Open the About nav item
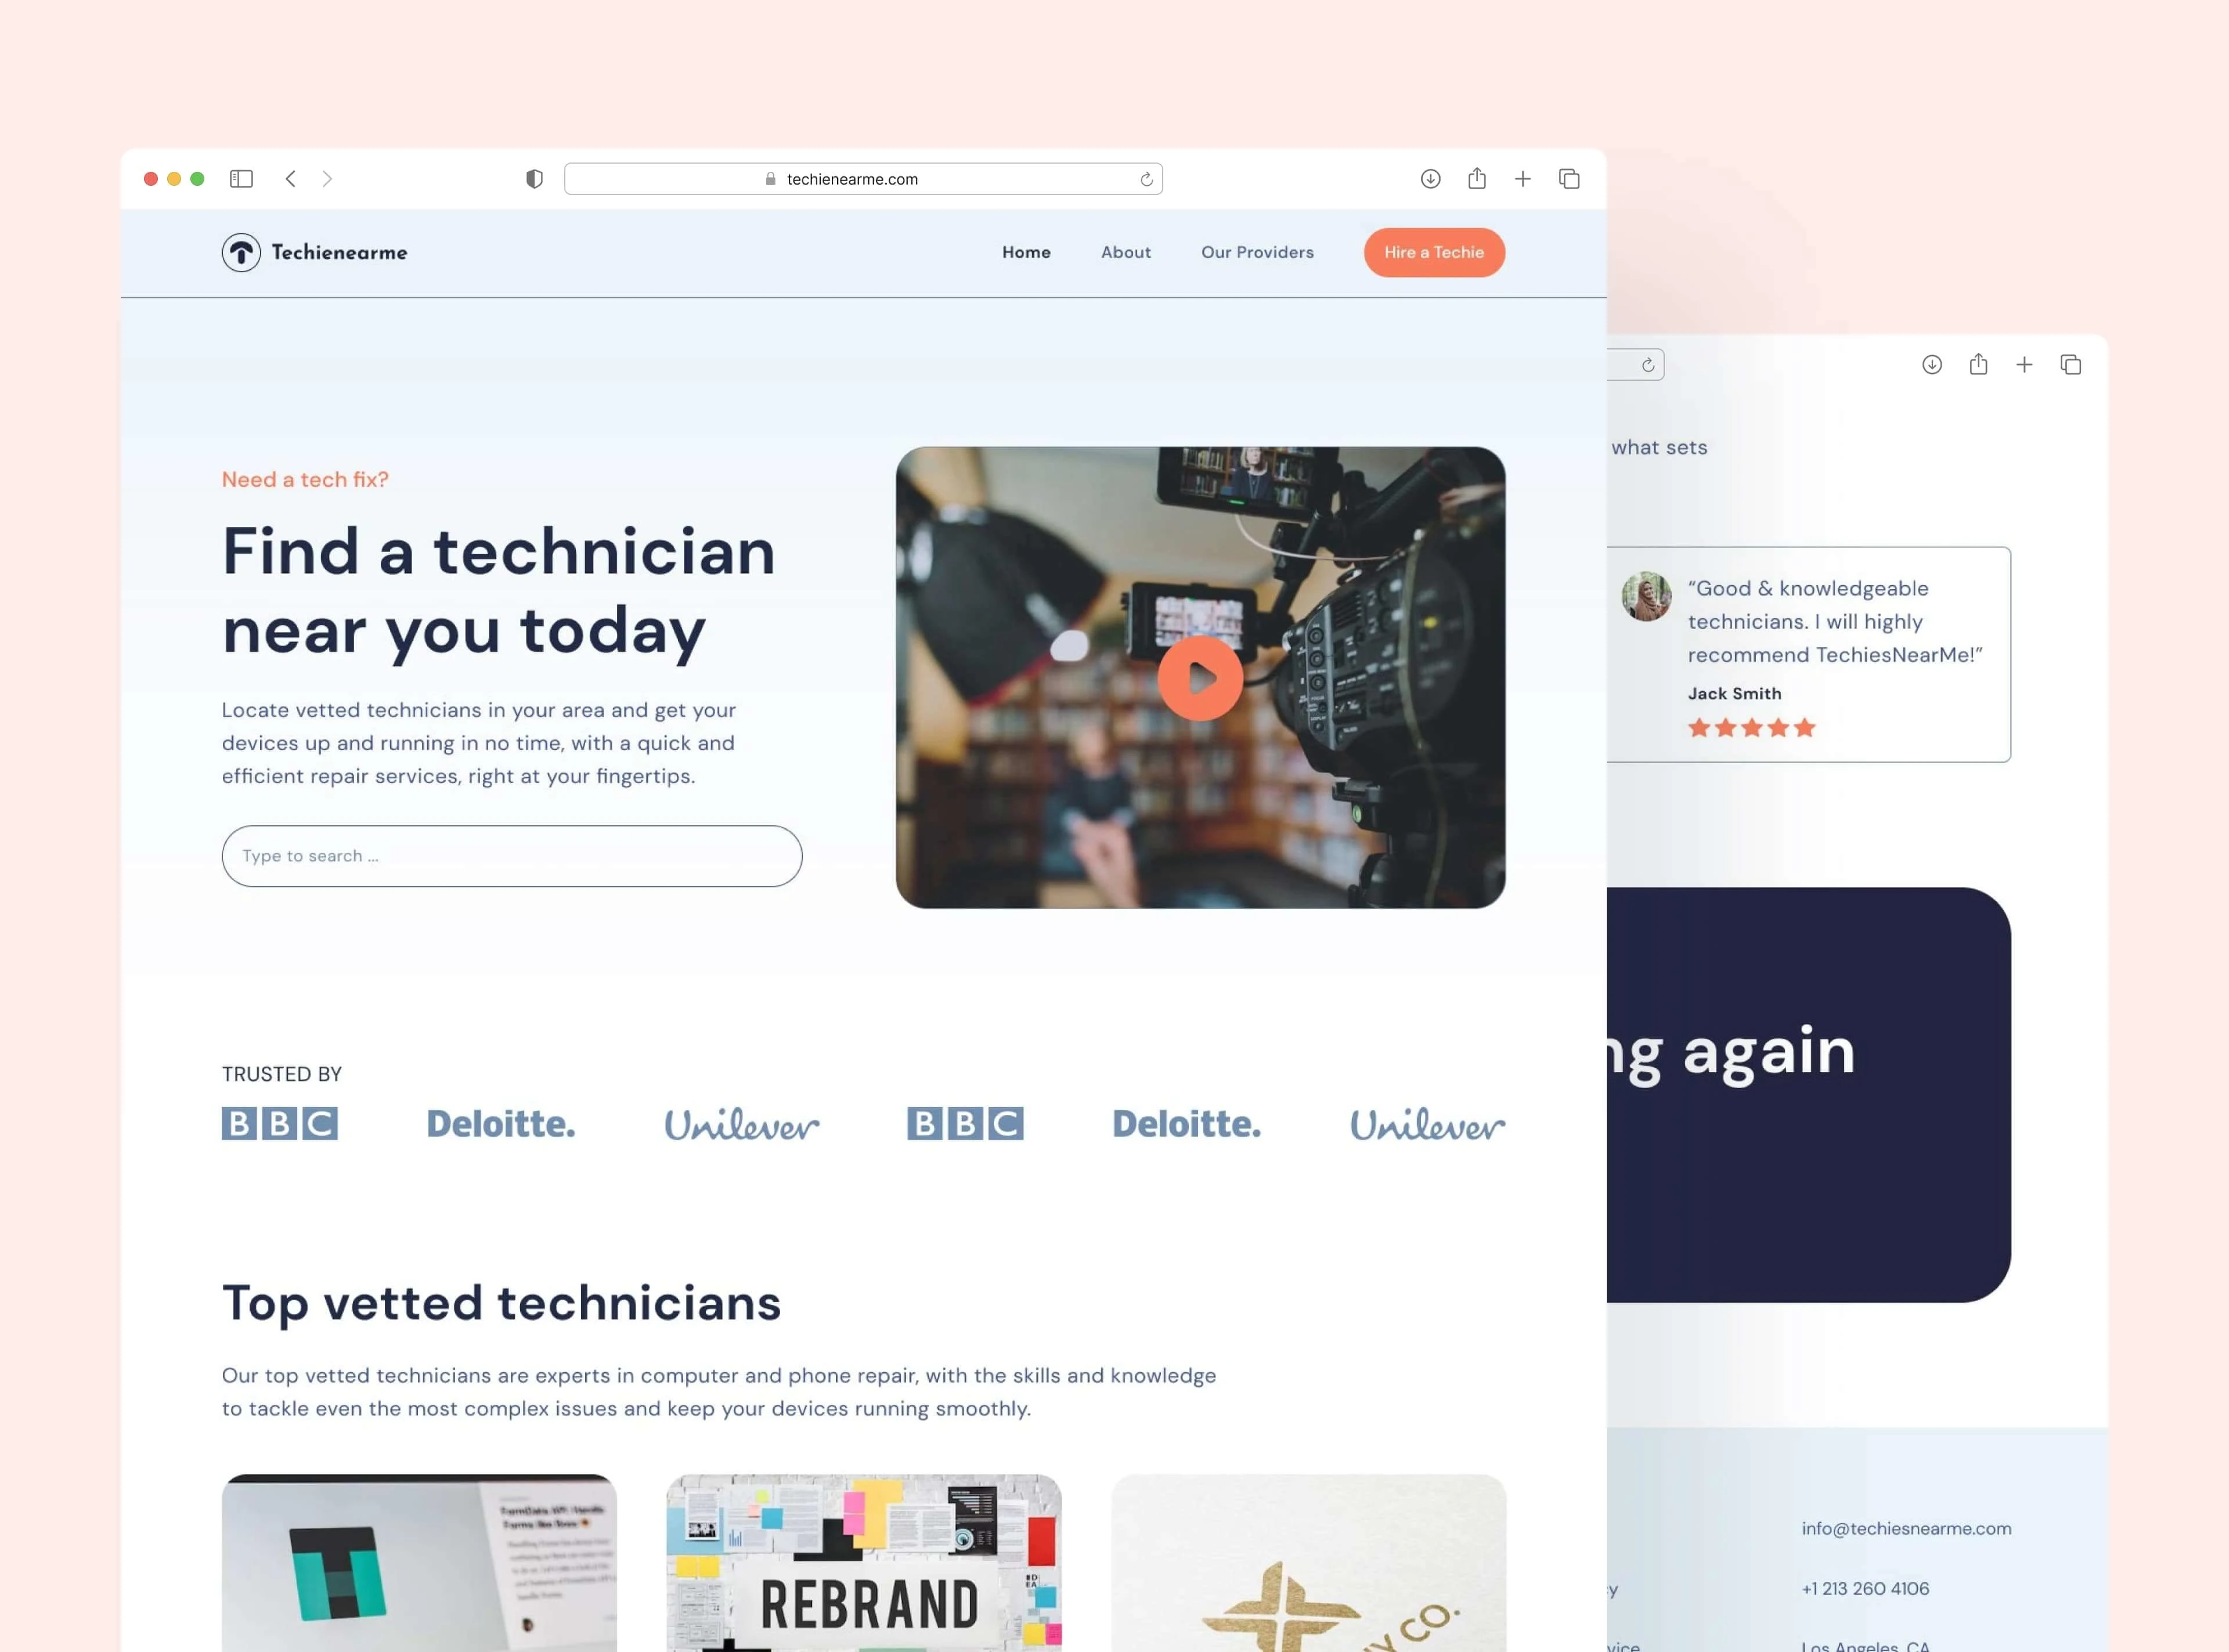The width and height of the screenshot is (2229, 1652). [x=1125, y=252]
